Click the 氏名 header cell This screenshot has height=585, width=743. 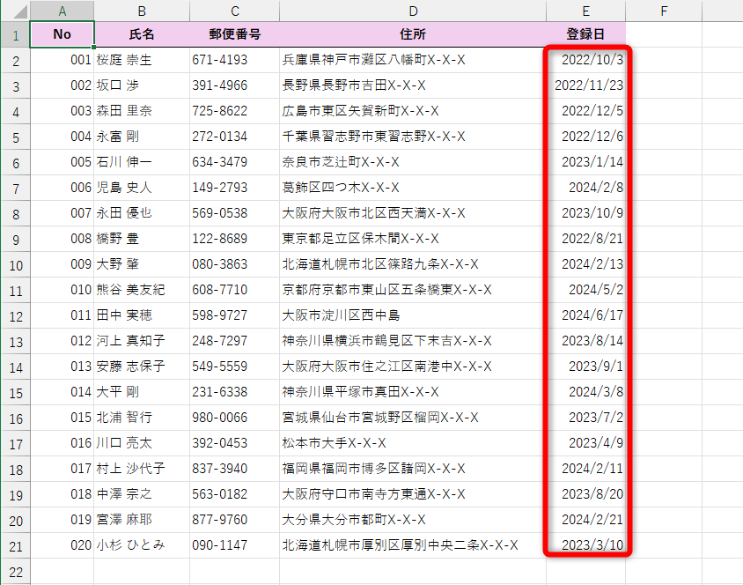[x=141, y=33]
